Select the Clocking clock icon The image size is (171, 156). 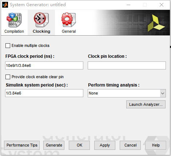[41, 20]
